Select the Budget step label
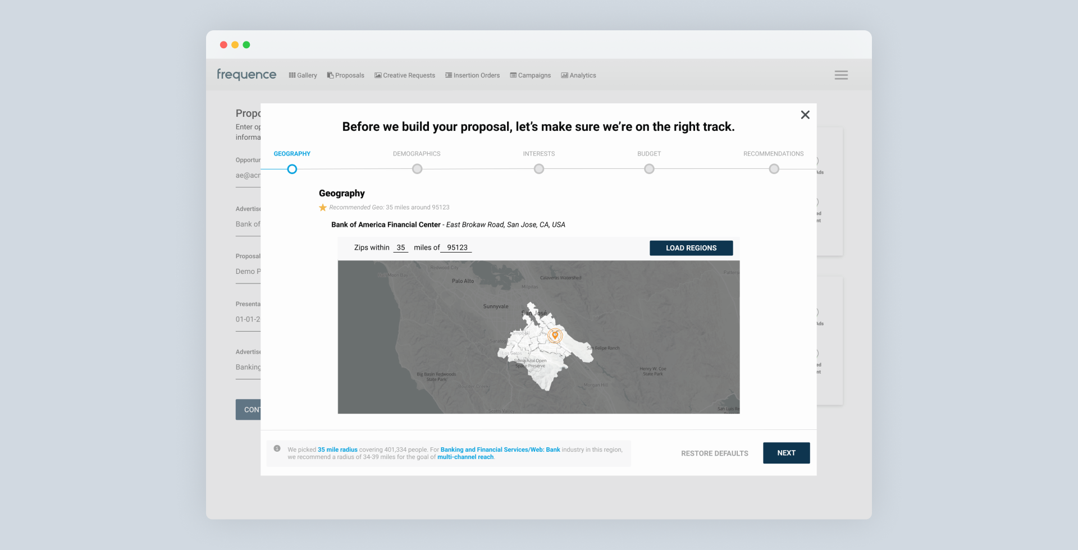The image size is (1078, 550). pyautogui.click(x=649, y=154)
